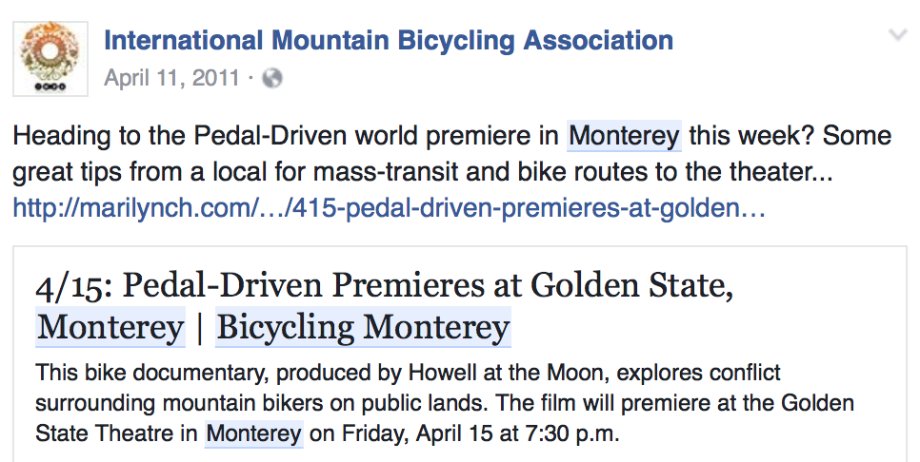Open International Mountain Bicycling Association page link
This screenshot has height=462, width=920.
pos(388,41)
